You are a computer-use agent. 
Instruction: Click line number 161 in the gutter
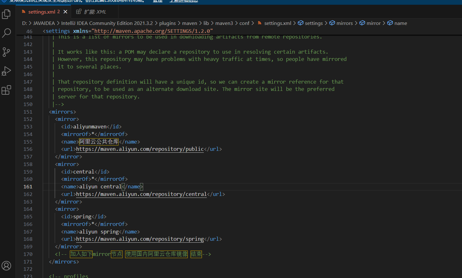click(28, 186)
